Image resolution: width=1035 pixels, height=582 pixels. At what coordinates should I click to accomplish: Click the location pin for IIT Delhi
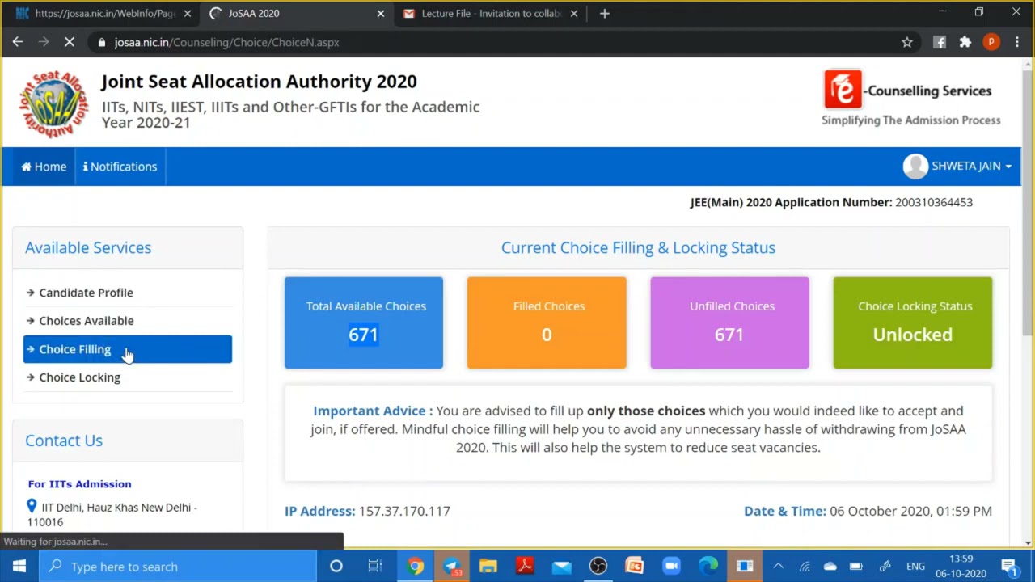click(32, 506)
